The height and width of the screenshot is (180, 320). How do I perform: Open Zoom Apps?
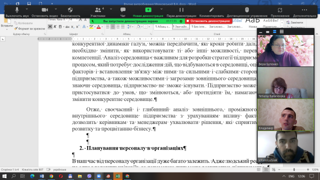(x=280, y=12)
